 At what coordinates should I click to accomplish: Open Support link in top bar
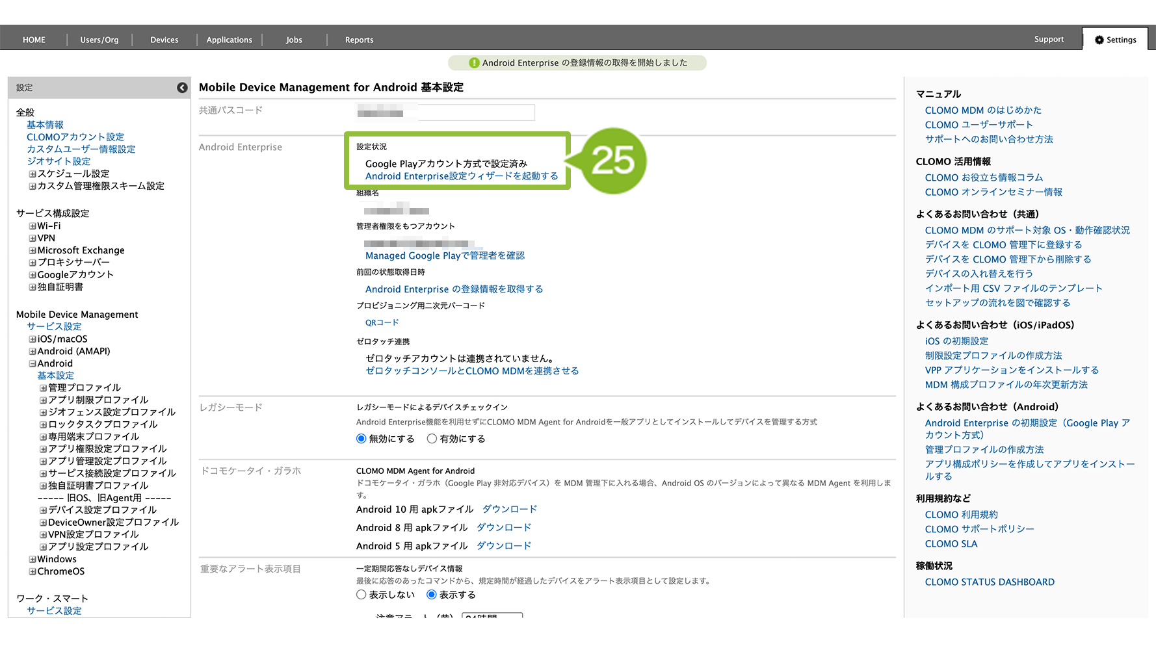click(1049, 39)
